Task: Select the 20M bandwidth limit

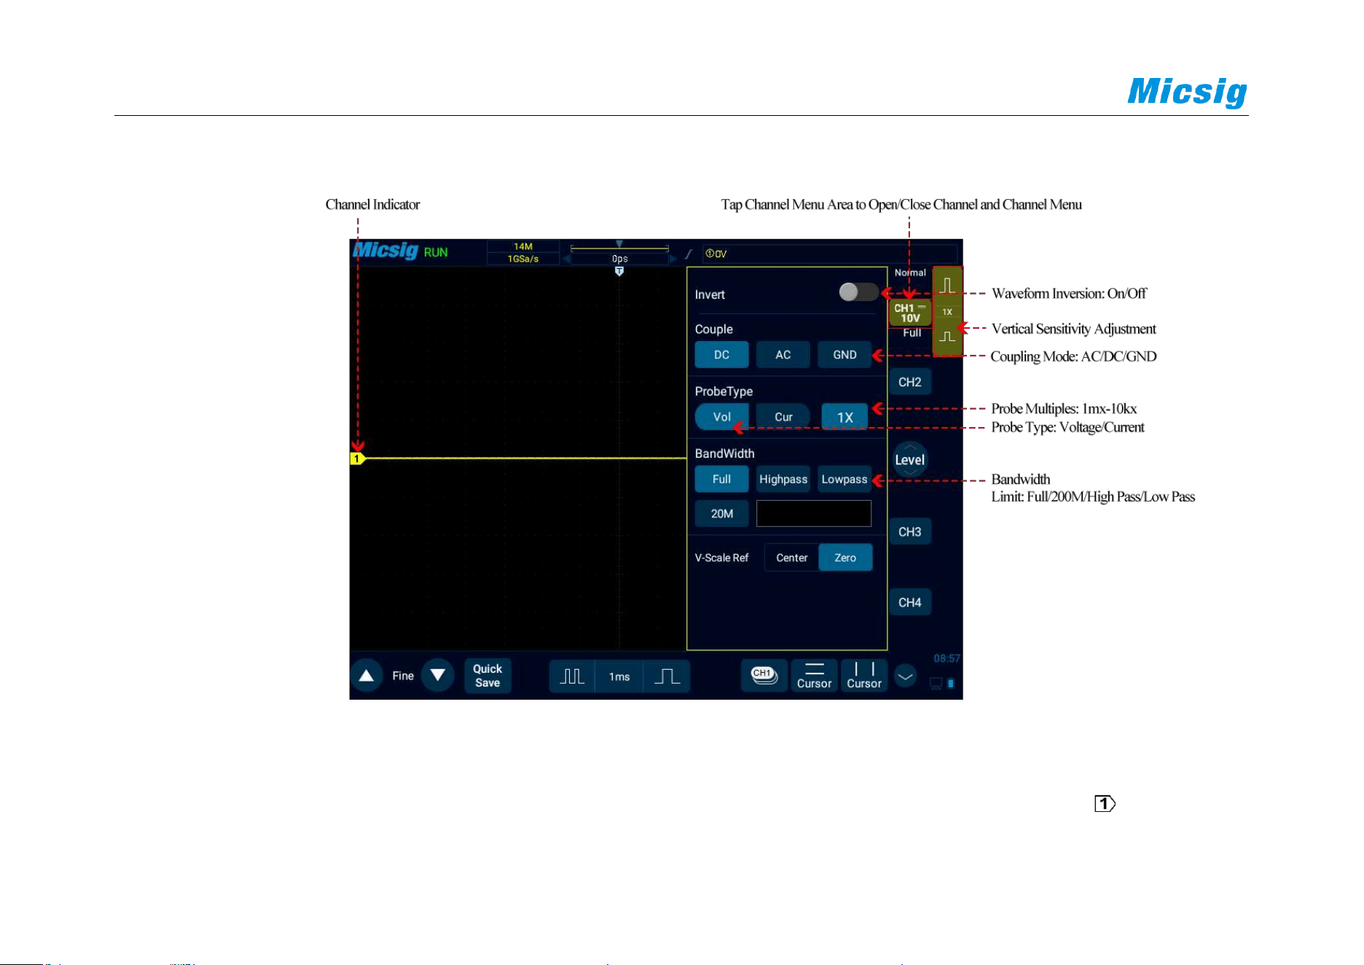Action: (721, 514)
